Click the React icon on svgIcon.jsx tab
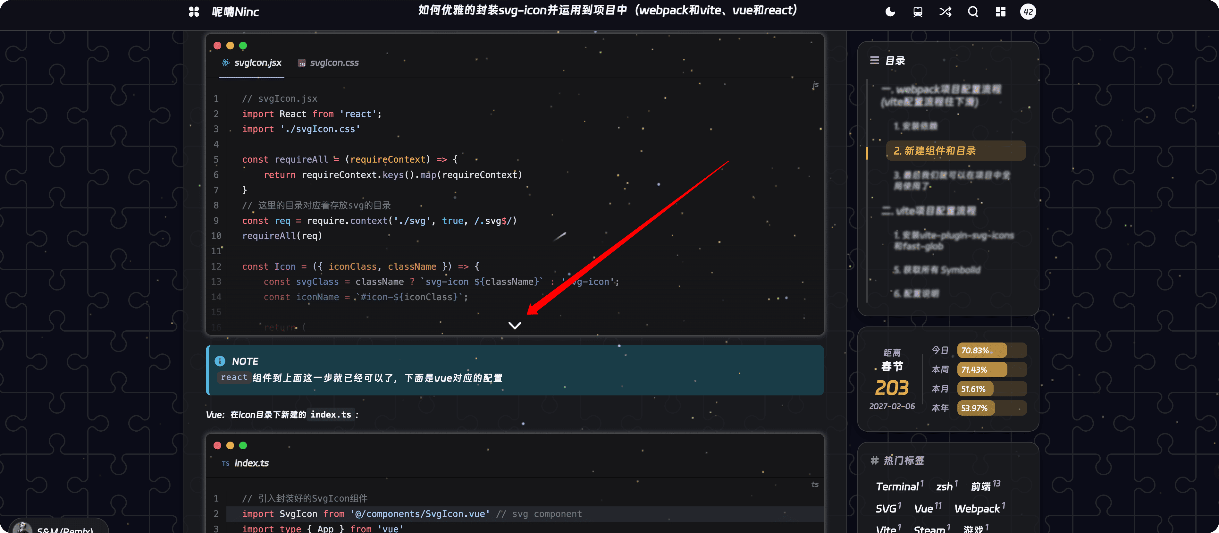 [226, 63]
